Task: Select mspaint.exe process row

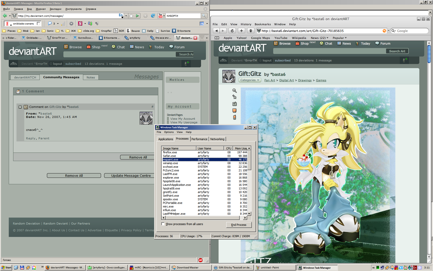Action: pos(205,160)
